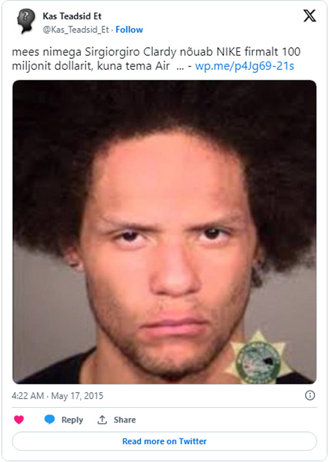
Task: Open the wp.me/p4Jg69-21s link
Action: coord(244,66)
